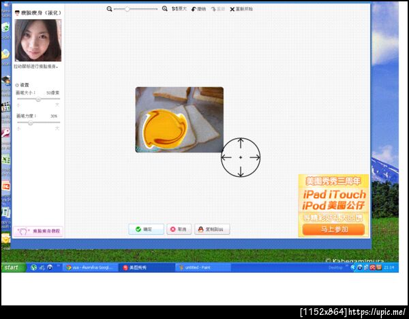Switch to the 美图秀秀 taskbar window
This screenshot has height=319, width=409.
point(147,267)
